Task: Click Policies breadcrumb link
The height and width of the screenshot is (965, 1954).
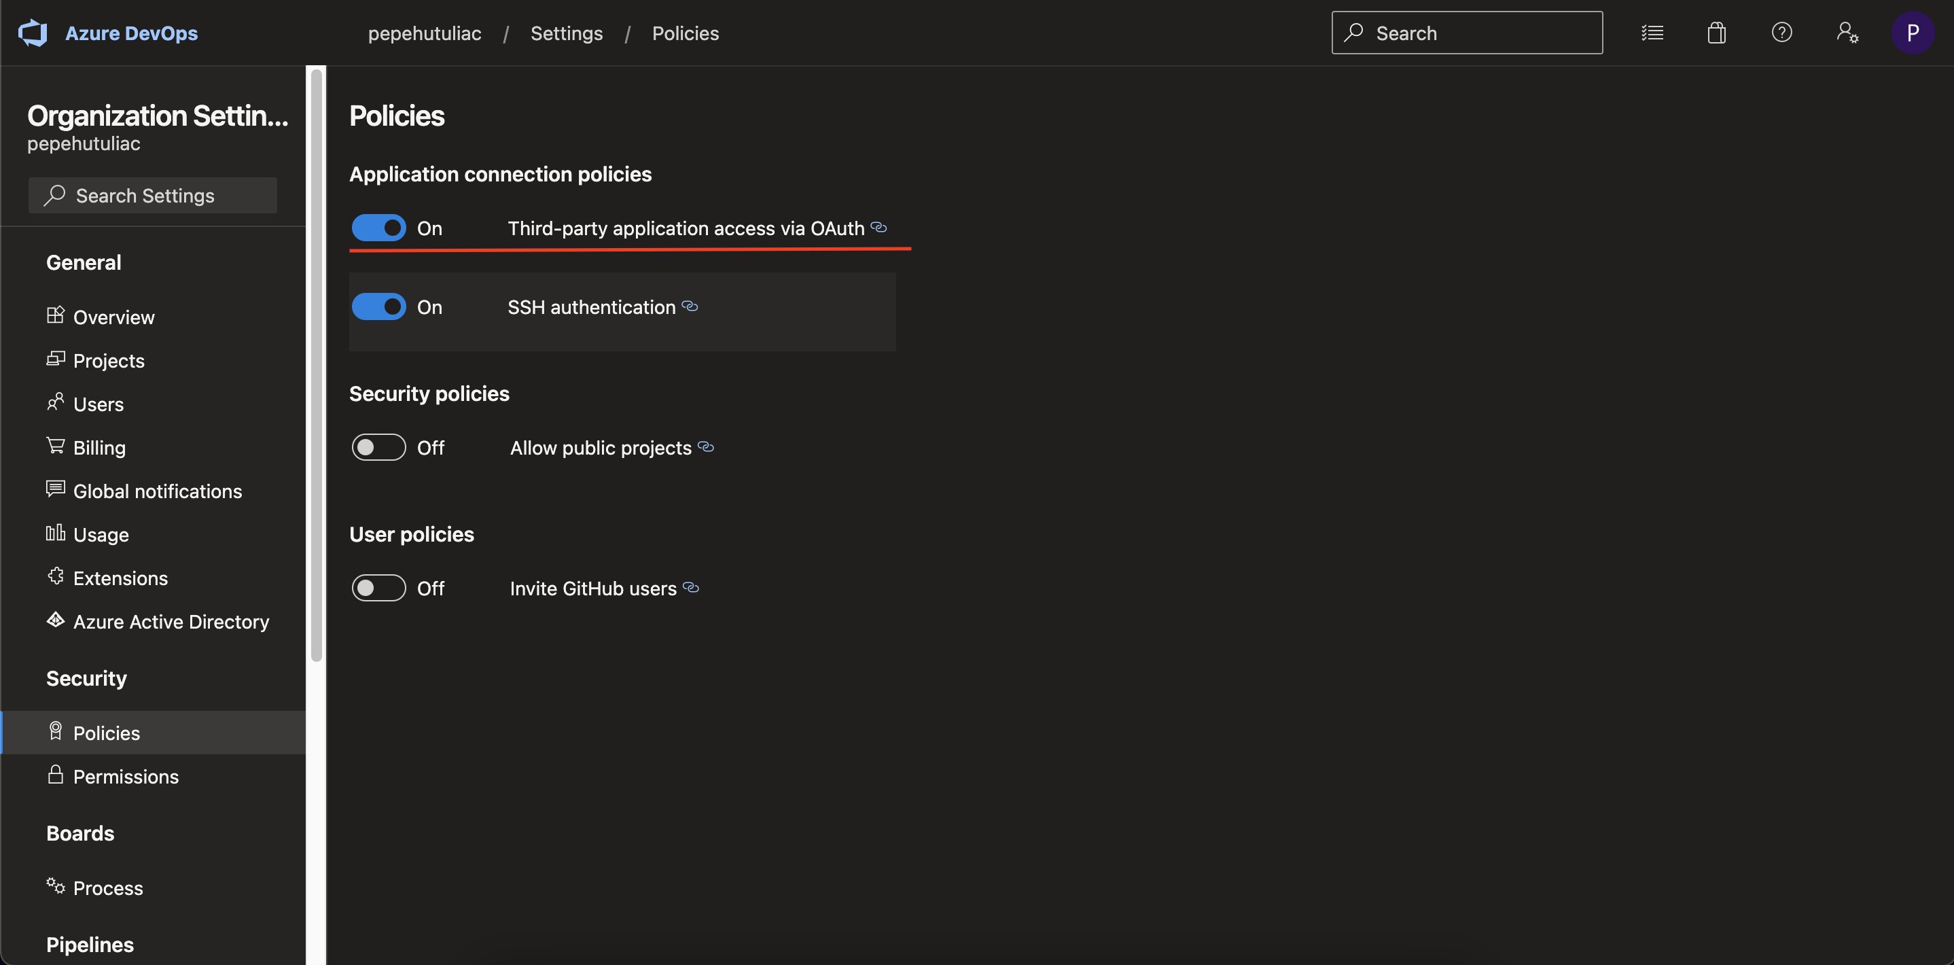Action: point(685,33)
